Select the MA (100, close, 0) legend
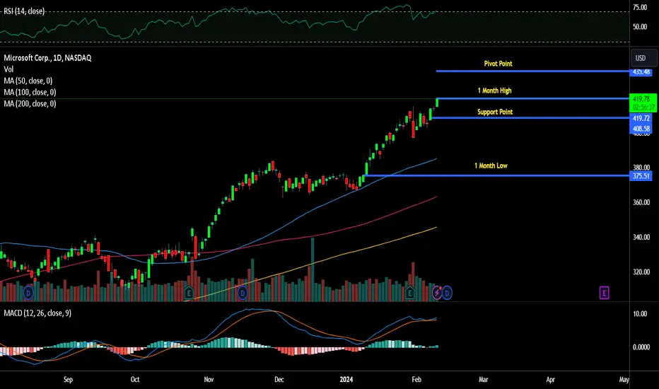The width and height of the screenshot is (659, 389). [30, 92]
